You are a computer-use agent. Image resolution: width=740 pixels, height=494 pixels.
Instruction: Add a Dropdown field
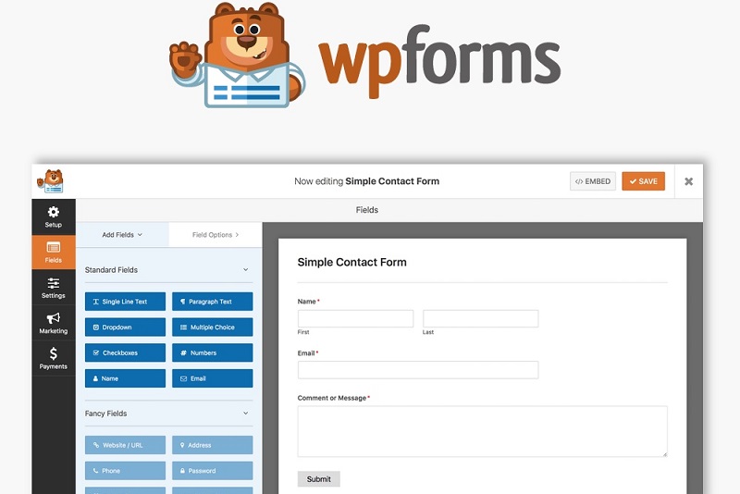[x=125, y=327]
